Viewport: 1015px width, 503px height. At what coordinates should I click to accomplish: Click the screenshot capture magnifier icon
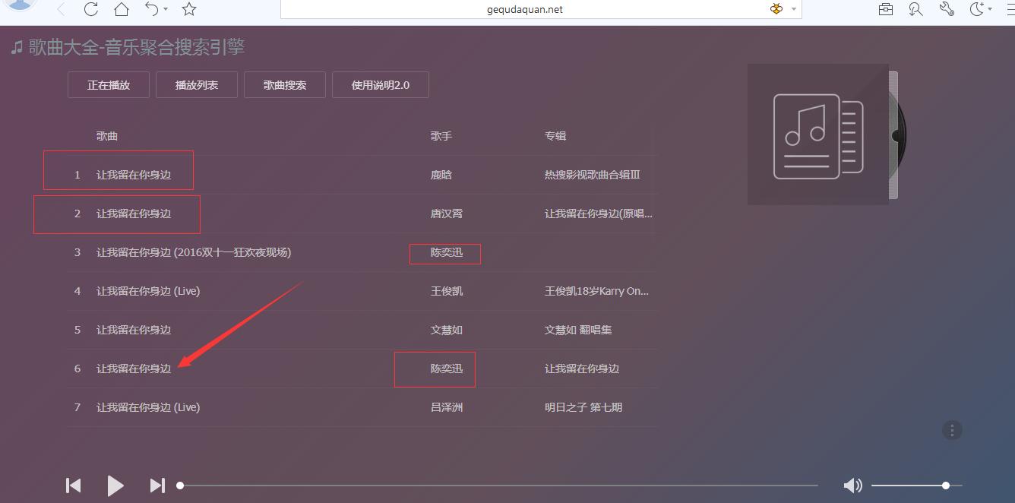(x=915, y=10)
